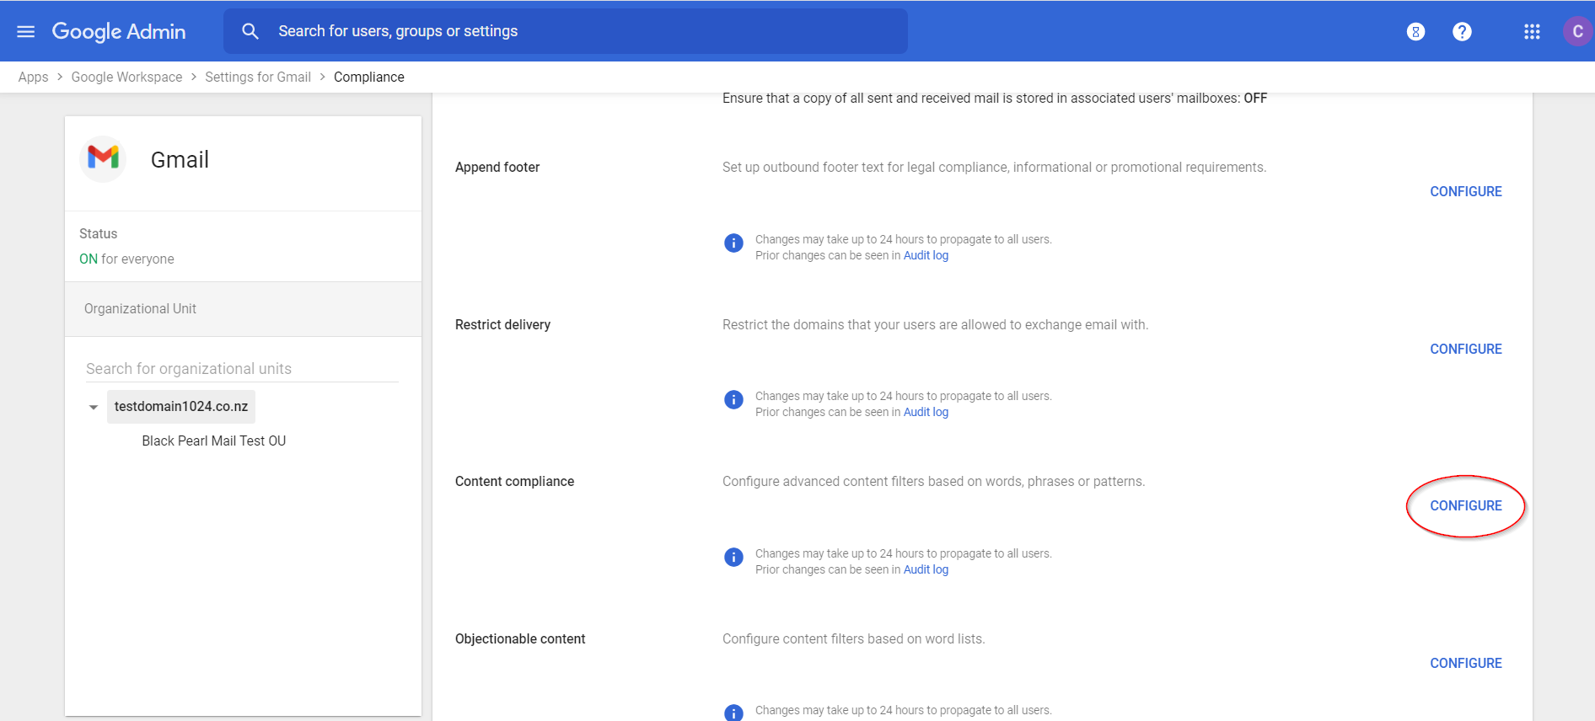
Task: Go to Apps breadcrumb
Action: [33, 77]
